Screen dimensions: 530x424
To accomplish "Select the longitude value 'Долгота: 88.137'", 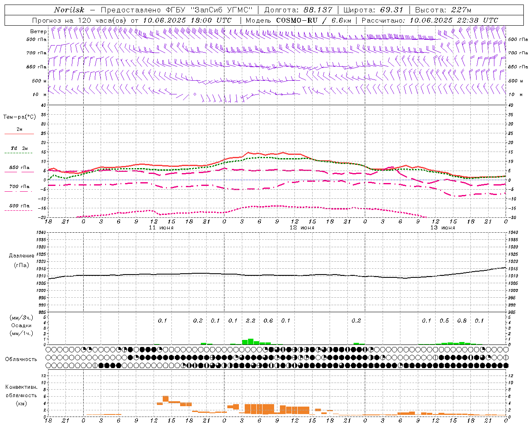I will coord(298,10).
